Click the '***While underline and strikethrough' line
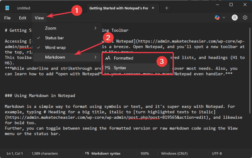The width and height of the screenshot is (252, 158). (53, 68)
